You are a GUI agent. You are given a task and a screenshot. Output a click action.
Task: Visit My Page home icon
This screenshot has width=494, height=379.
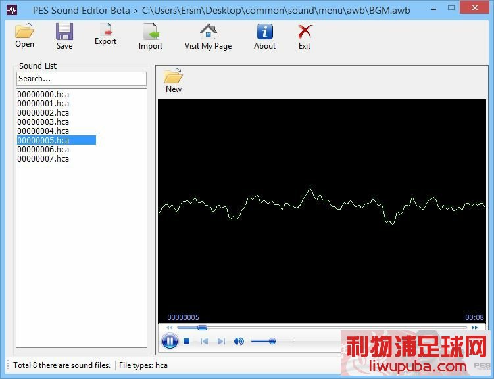click(208, 36)
